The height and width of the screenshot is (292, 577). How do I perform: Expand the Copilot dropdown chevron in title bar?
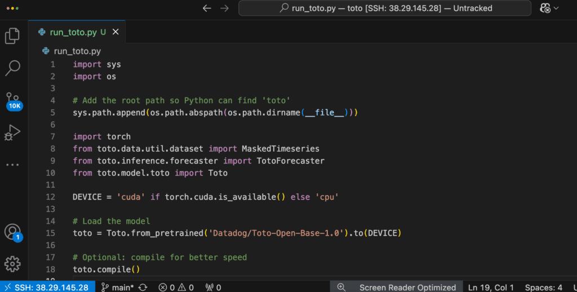point(557,8)
